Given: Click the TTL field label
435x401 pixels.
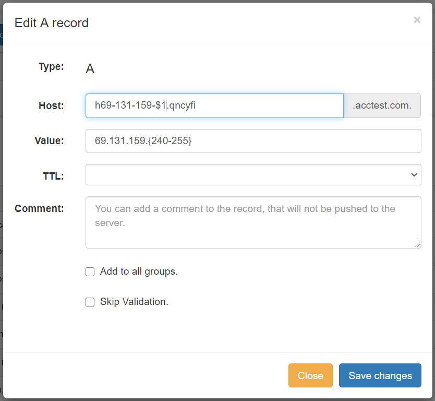Looking at the screenshot, I should pyautogui.click(x=53, y=176).
